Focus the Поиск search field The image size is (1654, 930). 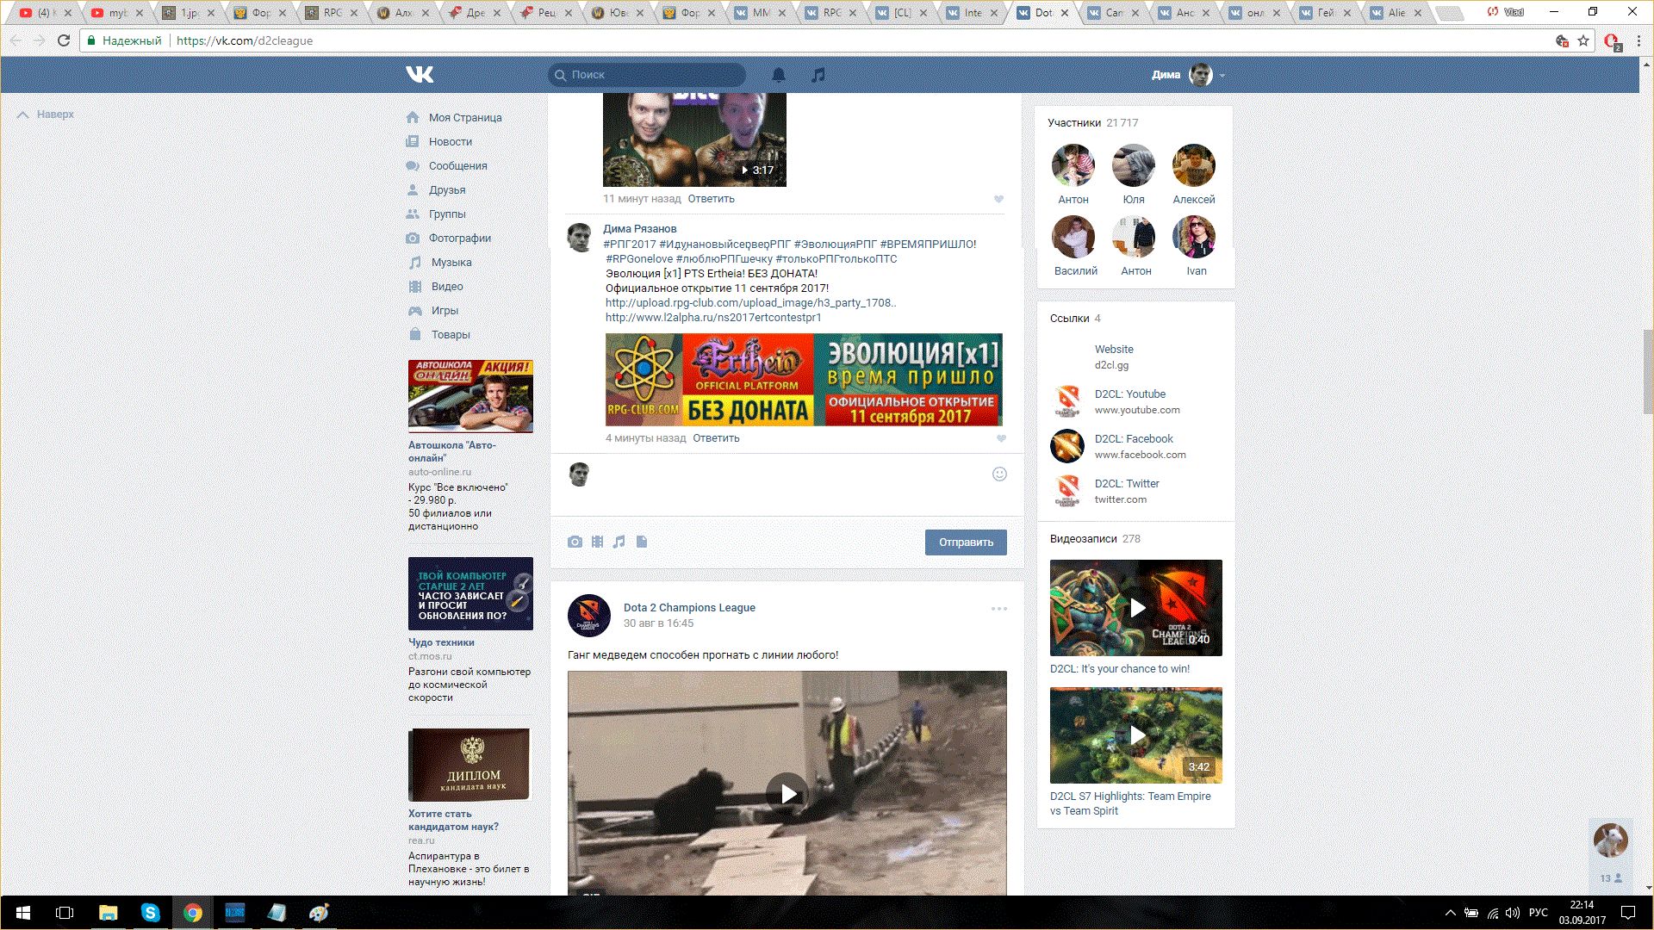click(x=647, y=75)
